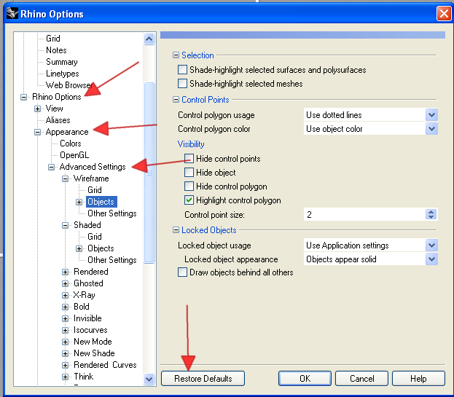Uncheck Highlight control polygon
Screen dimensions: 454x397
point(189,200)
